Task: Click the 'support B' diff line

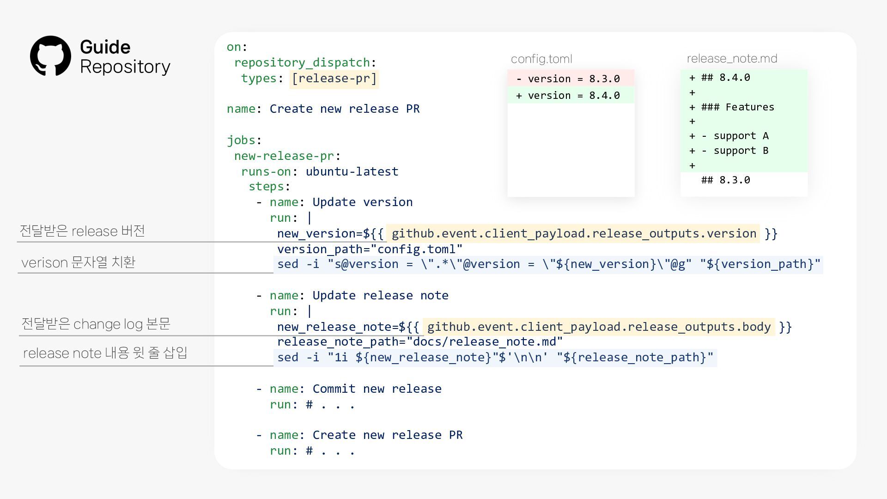Action: 735,151
